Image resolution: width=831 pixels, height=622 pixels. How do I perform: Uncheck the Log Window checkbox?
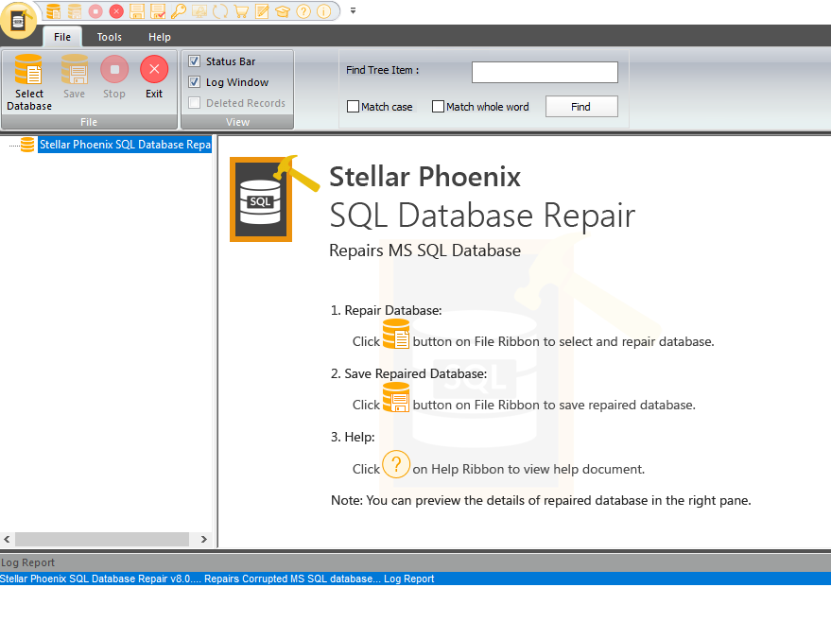click(195, 82)
